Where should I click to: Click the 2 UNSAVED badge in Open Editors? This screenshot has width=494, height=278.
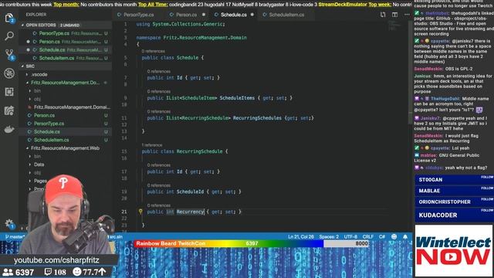click(69, 25)
